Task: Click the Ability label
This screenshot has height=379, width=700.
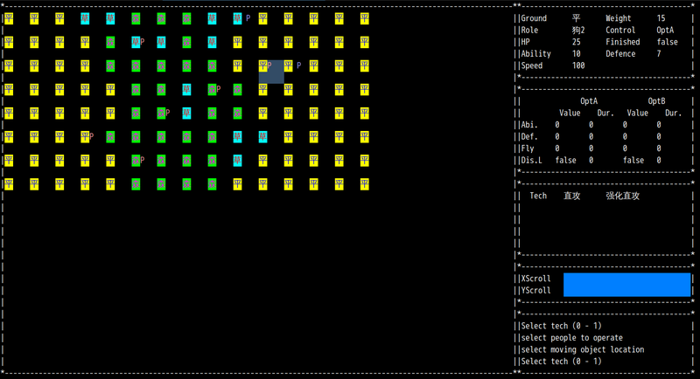Action: [x=535, y=54]
